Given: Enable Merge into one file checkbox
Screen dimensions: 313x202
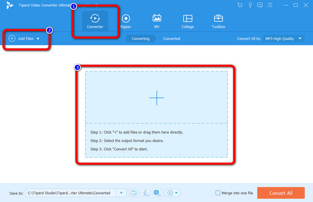Looking at the screenshot, I should [218, 193].
